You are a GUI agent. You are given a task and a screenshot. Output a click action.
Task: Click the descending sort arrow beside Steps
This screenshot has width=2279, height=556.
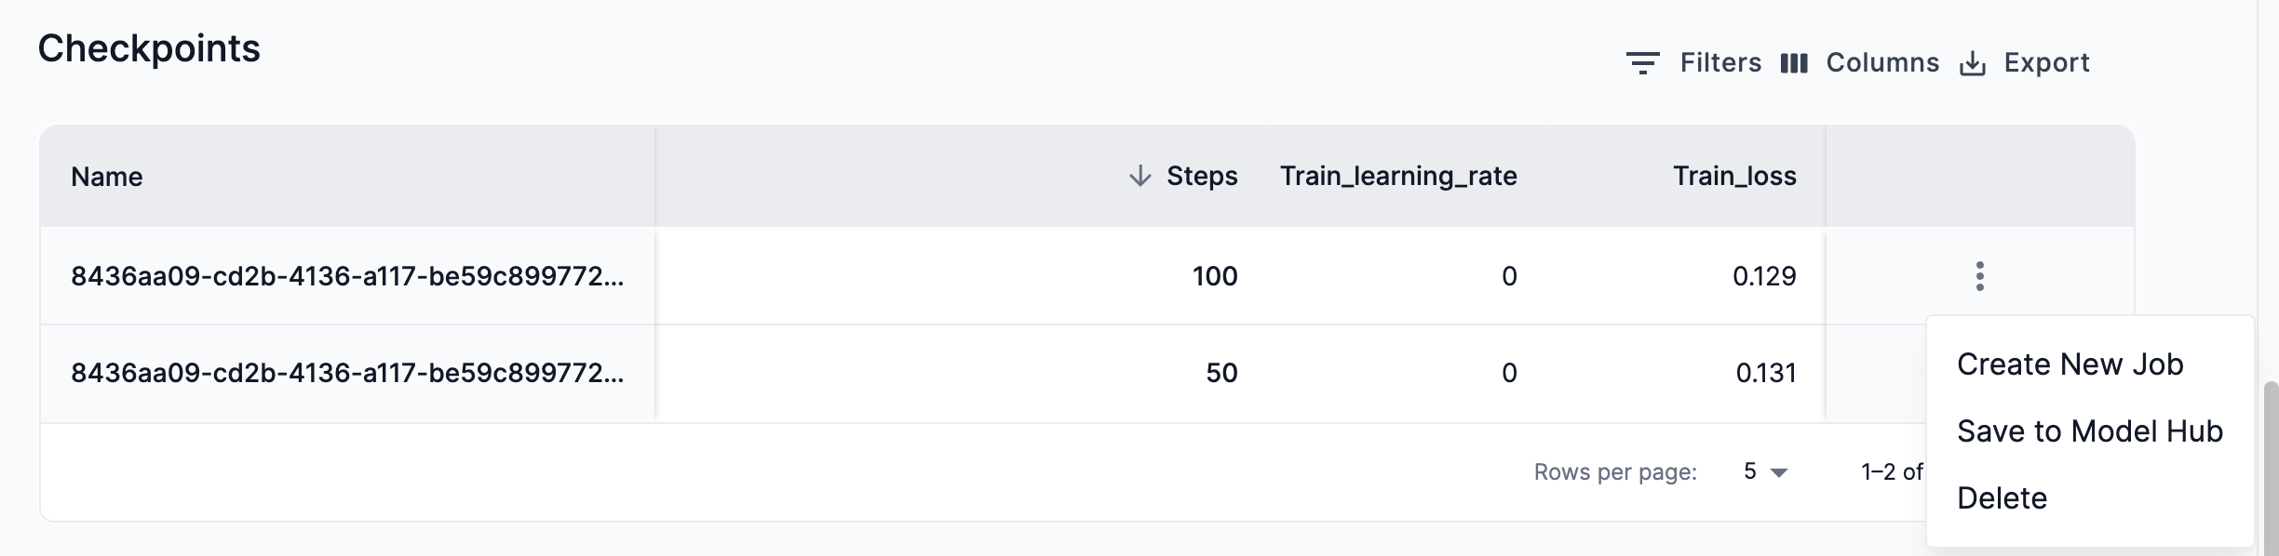(1139, 176)
